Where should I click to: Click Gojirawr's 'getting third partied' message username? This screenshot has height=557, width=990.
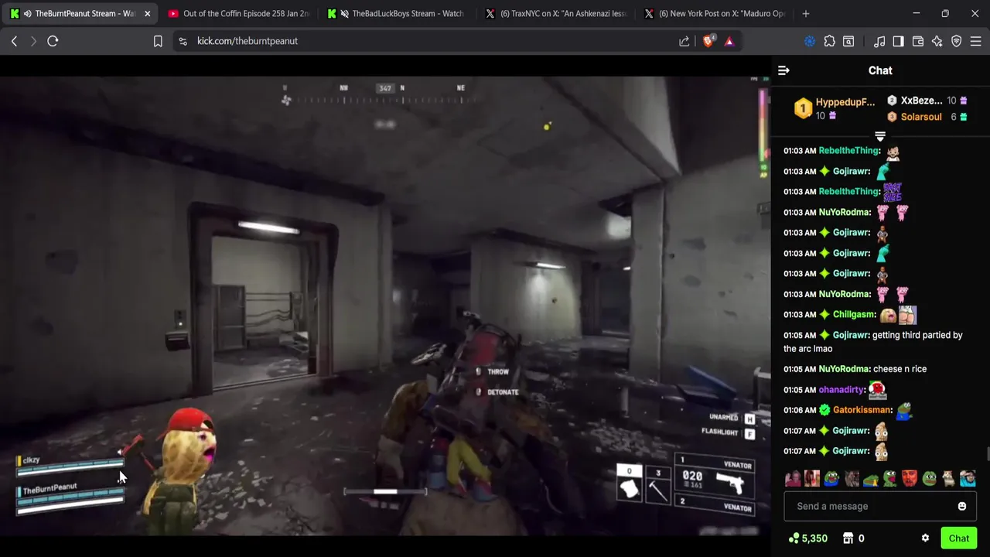(850, 335)
